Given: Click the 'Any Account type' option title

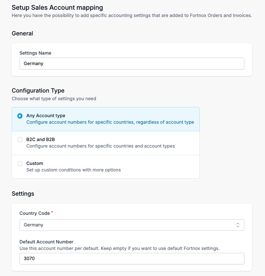Looking at the screenshot, I should [x=46, y=116].
